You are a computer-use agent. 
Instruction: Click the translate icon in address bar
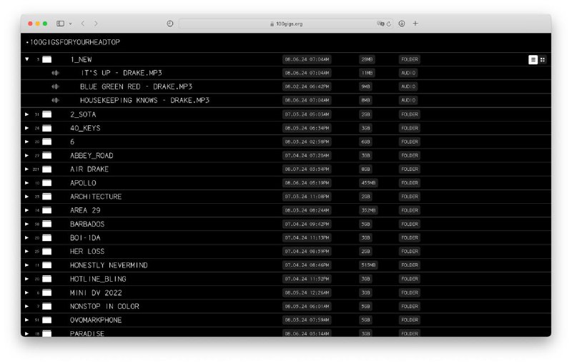click(381, 24)
